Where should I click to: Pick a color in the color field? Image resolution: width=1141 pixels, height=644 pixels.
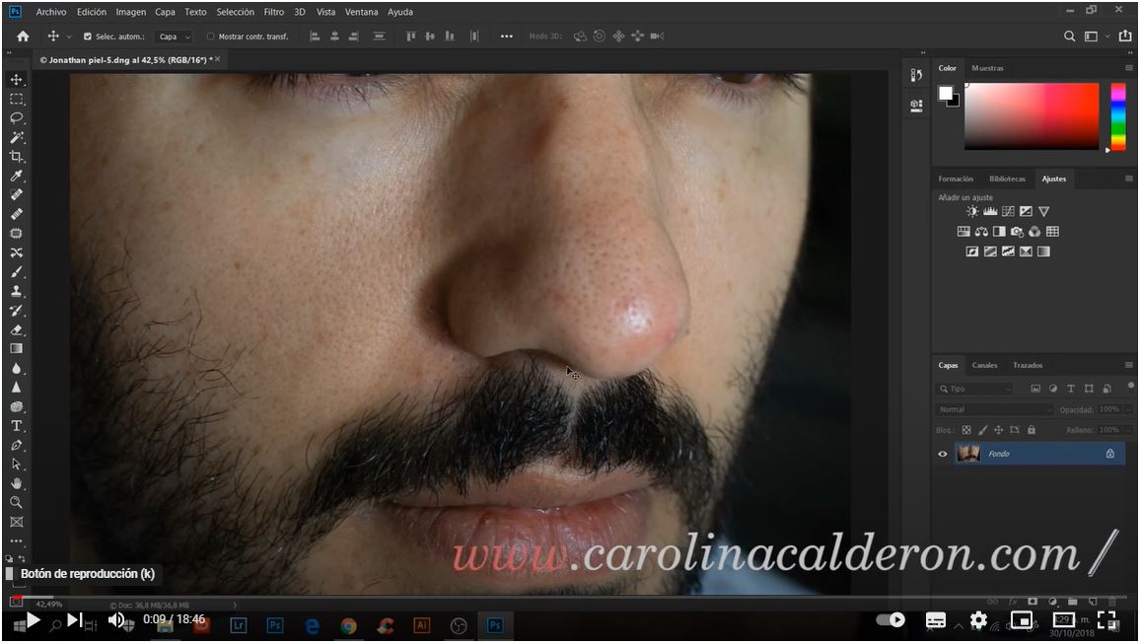tap(1032, 115)
